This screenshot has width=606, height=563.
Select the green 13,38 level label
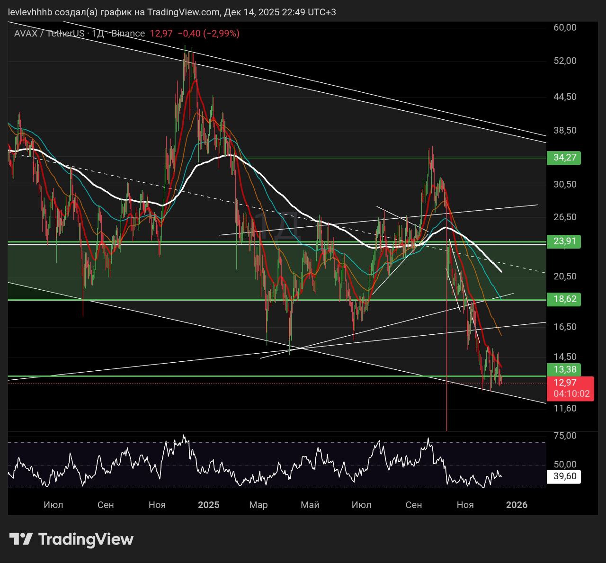pos(563,369)
